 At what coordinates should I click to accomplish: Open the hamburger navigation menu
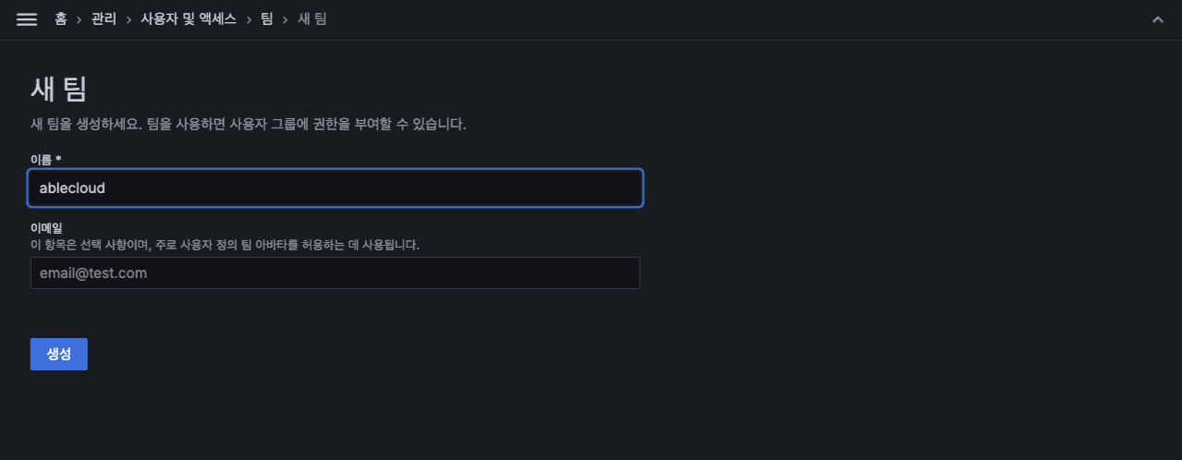27,19
